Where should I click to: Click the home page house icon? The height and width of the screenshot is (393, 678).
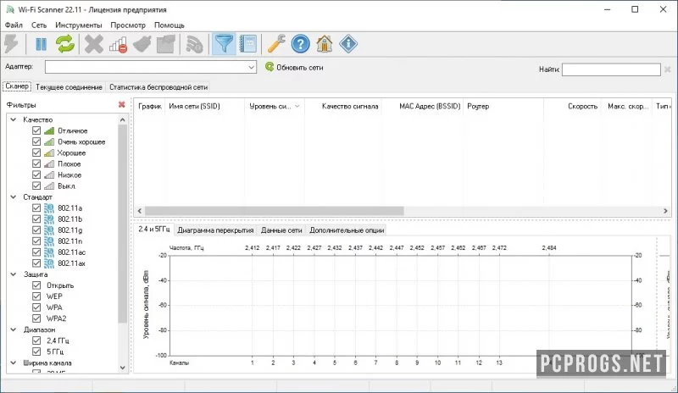point(325,44)
